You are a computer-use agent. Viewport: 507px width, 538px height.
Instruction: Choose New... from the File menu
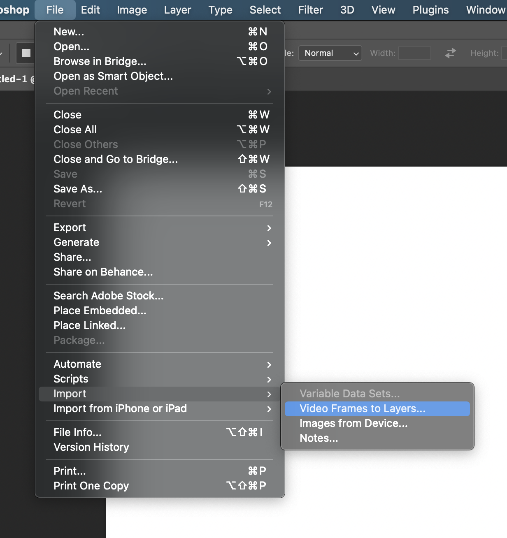coord(160,32)
